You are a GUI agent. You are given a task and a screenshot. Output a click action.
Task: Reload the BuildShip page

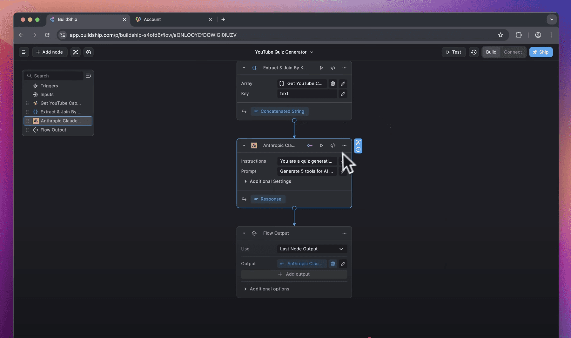click(x=47, y=35)
